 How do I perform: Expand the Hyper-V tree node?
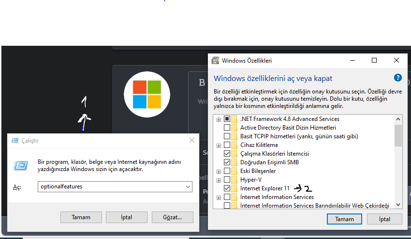point(219,180)
